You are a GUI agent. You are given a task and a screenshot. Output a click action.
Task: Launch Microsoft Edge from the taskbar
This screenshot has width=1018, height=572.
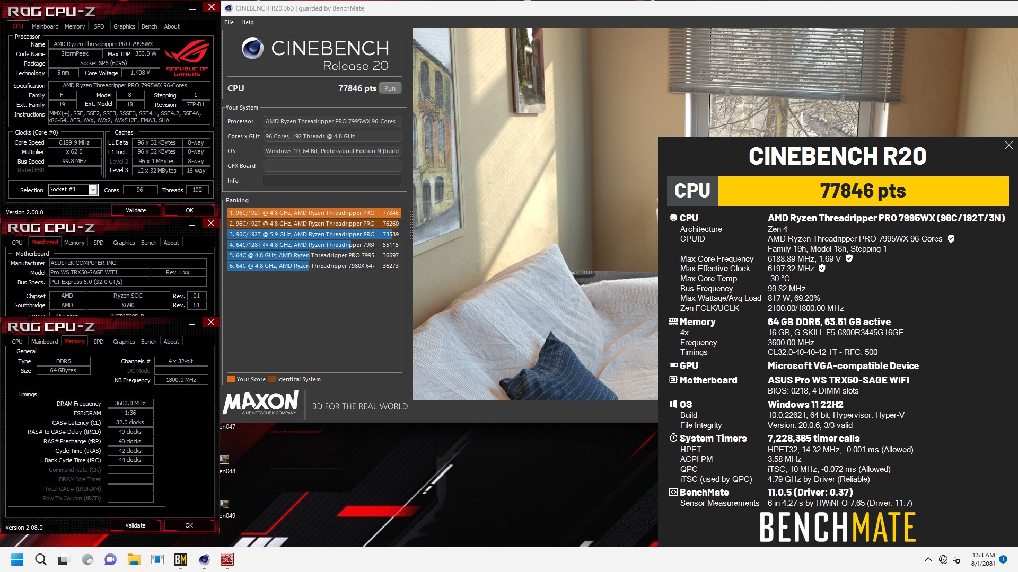[x=87, y=559]
